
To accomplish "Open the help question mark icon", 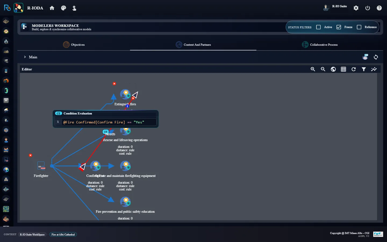I will click(x=379, y=8).
